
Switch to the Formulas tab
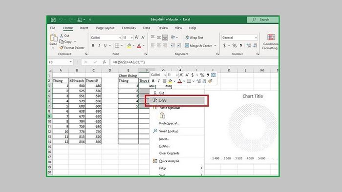(128, 28)
